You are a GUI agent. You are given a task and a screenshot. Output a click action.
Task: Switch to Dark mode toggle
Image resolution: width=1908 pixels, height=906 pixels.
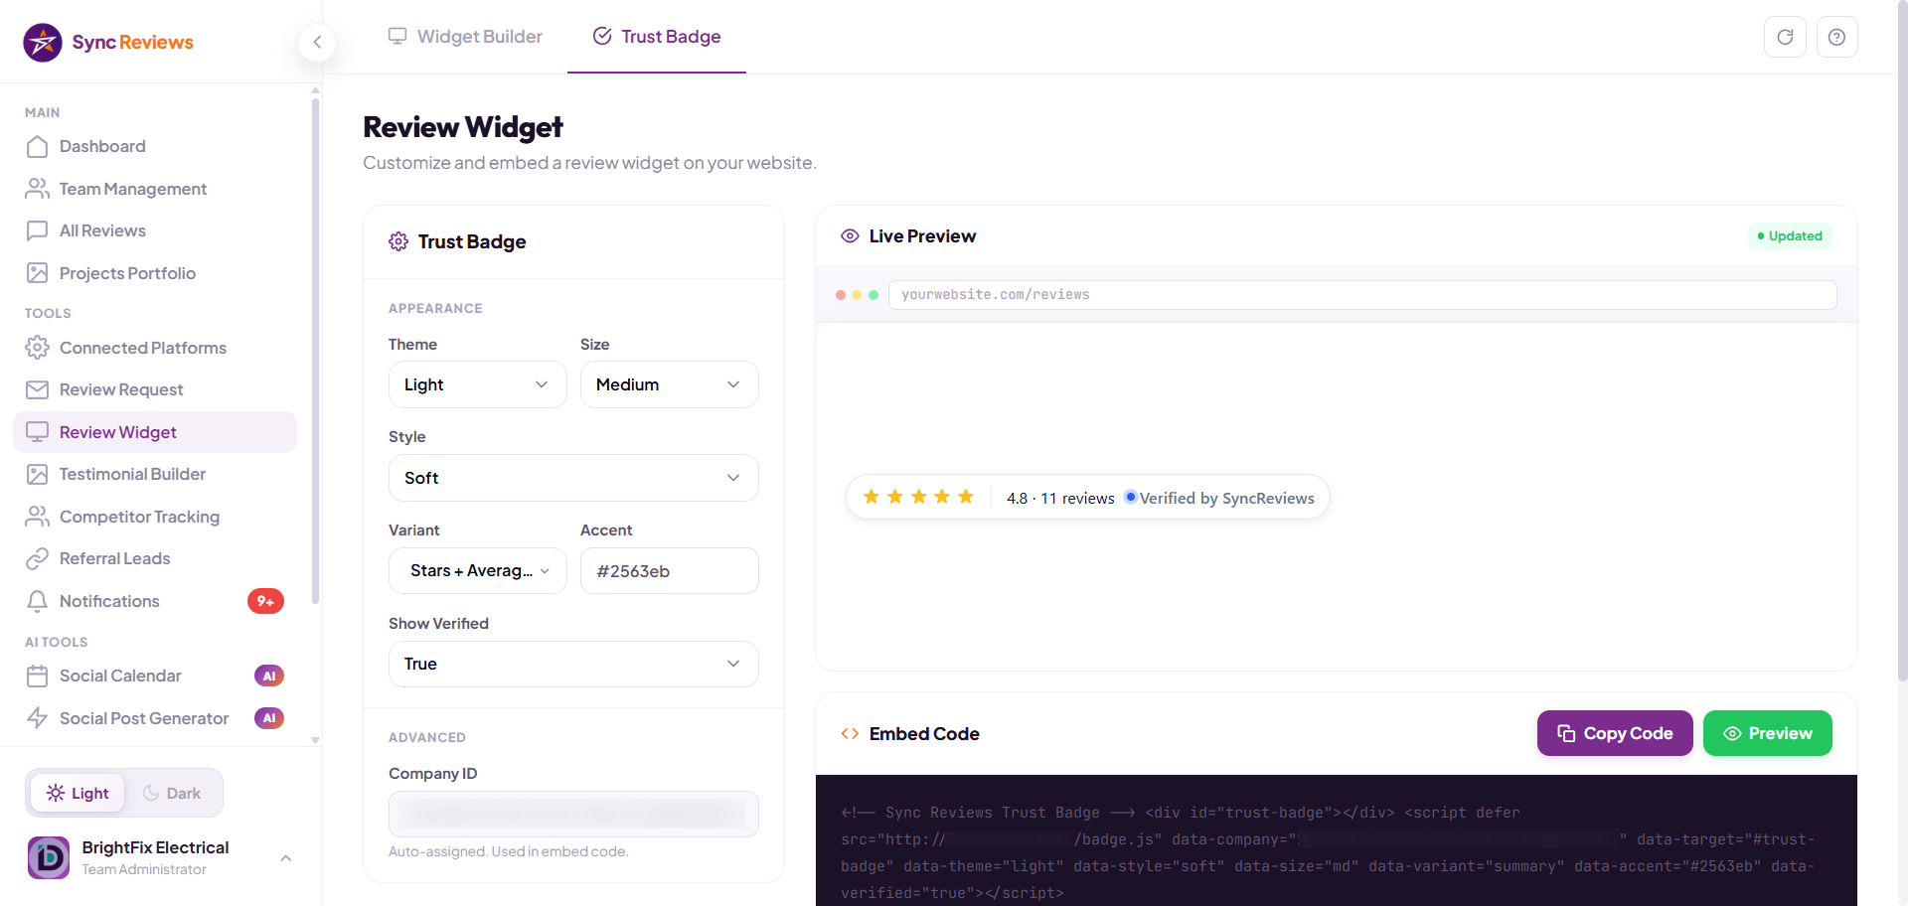172,793
